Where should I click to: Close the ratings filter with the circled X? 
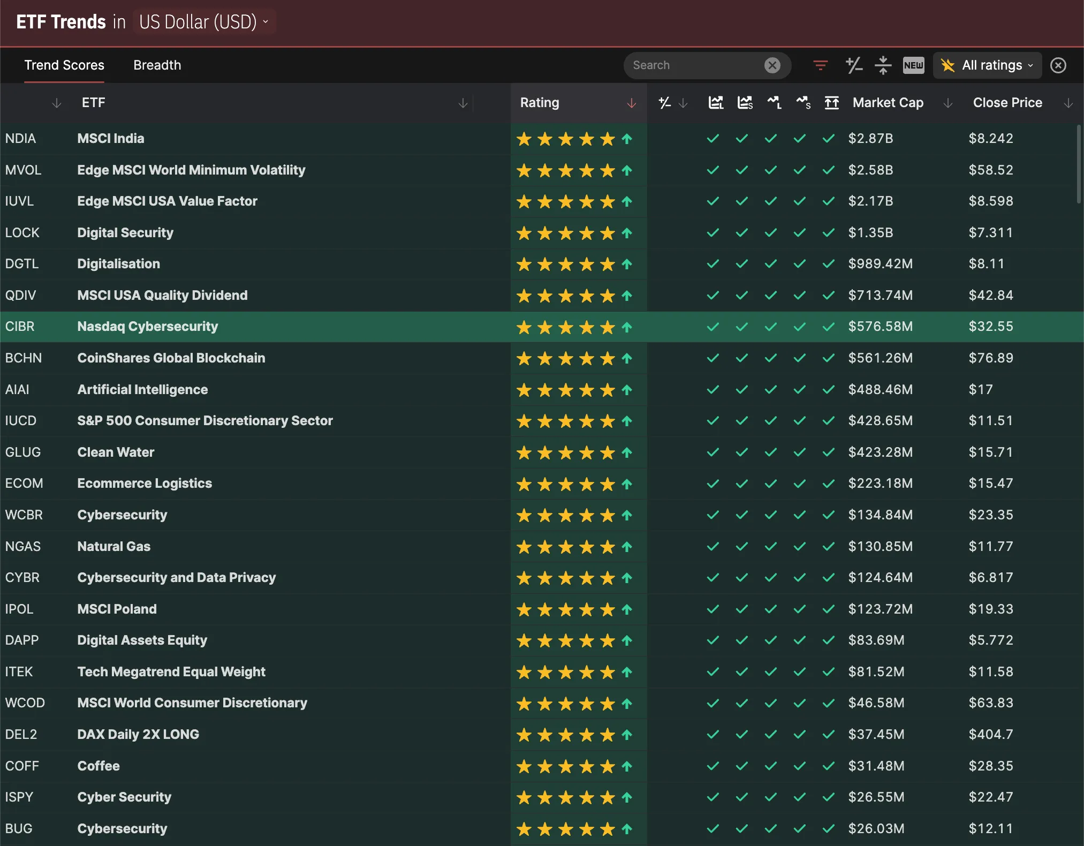pyautogui.click(x=1058, y=65)
